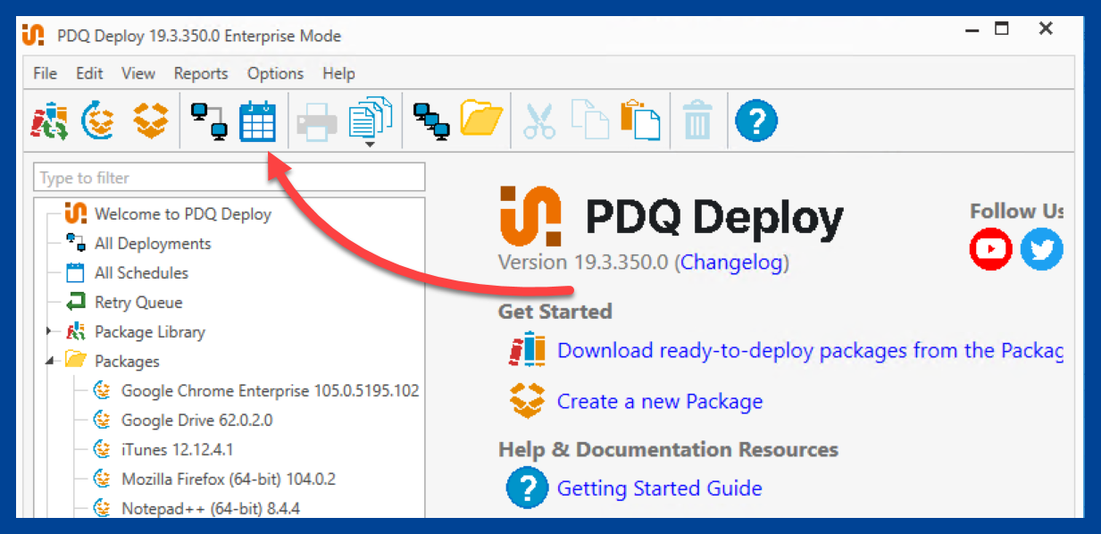Click the iTunes package icon in tree
This screenshot has height=534, width=1101.
pyautogui.click(x=104, y=449)
